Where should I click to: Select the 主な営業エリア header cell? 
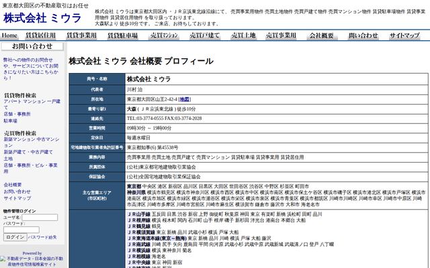pyautogui.click(x=97, y=195)
